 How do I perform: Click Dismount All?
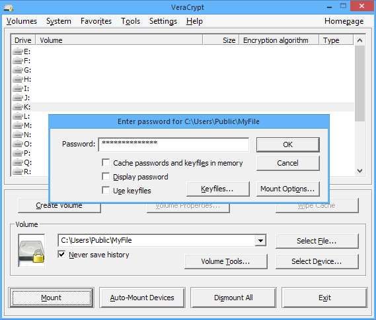point(233,298)
